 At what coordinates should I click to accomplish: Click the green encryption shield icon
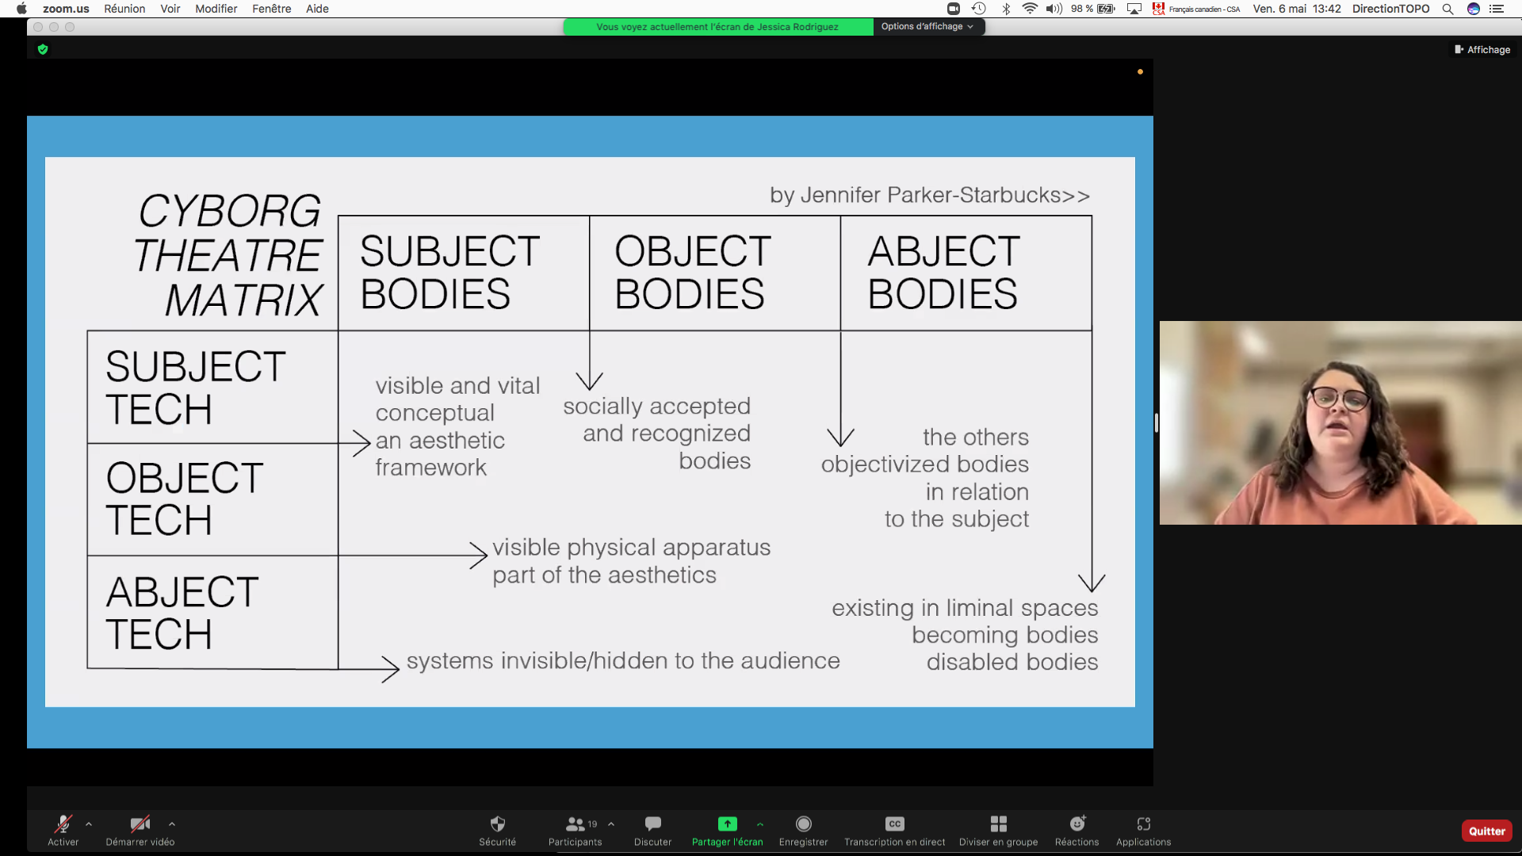[43, 49]
